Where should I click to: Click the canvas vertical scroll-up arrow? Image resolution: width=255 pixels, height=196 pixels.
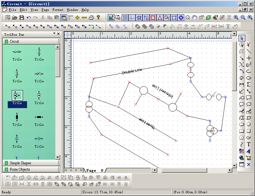click(234, 34)
